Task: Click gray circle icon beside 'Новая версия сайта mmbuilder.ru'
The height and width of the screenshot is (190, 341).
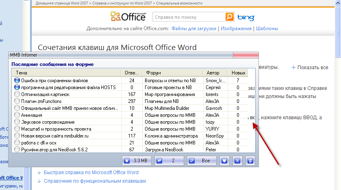Action: (17, 135)
